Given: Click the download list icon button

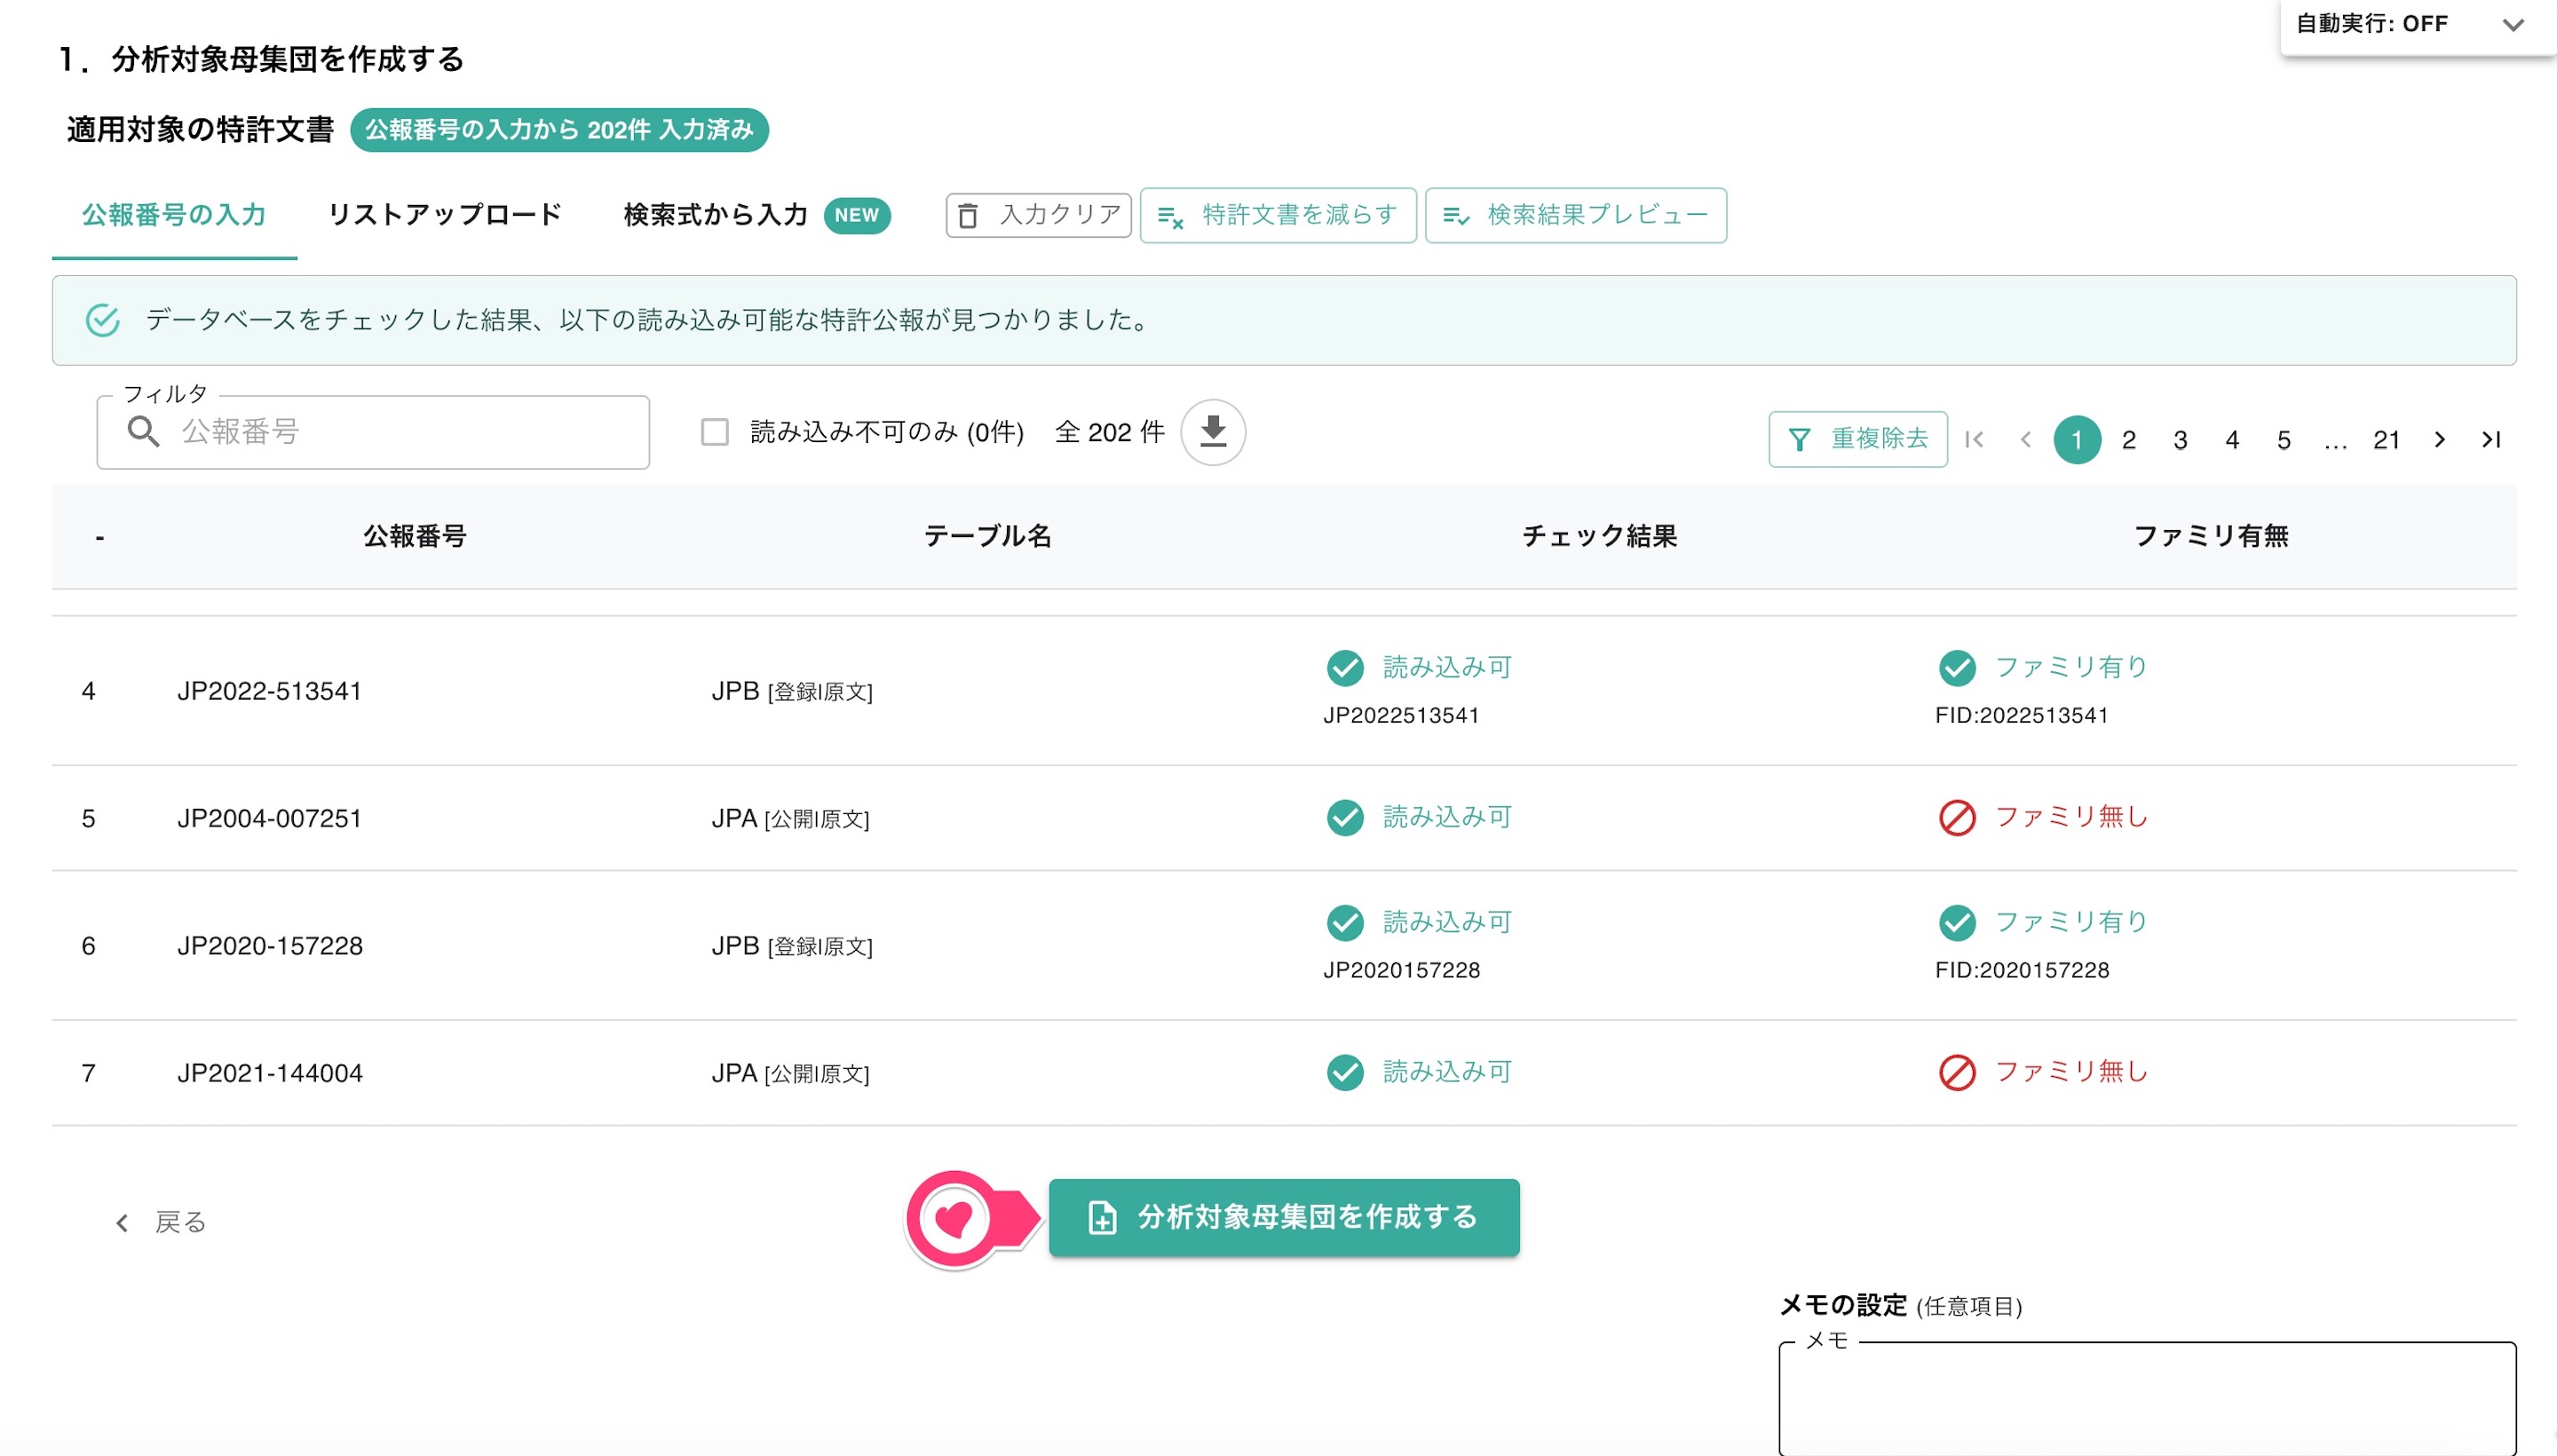Looking at the screenshot, I should tap(1213, 432).
